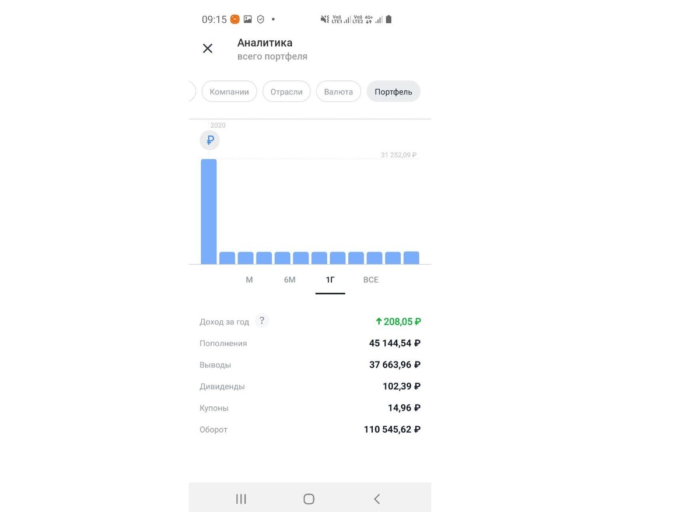
Task: Switch to the Портфель tab
Action: 393,91
